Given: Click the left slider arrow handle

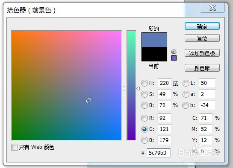Looking at the screenshot, I should click(x=124, y=88).
